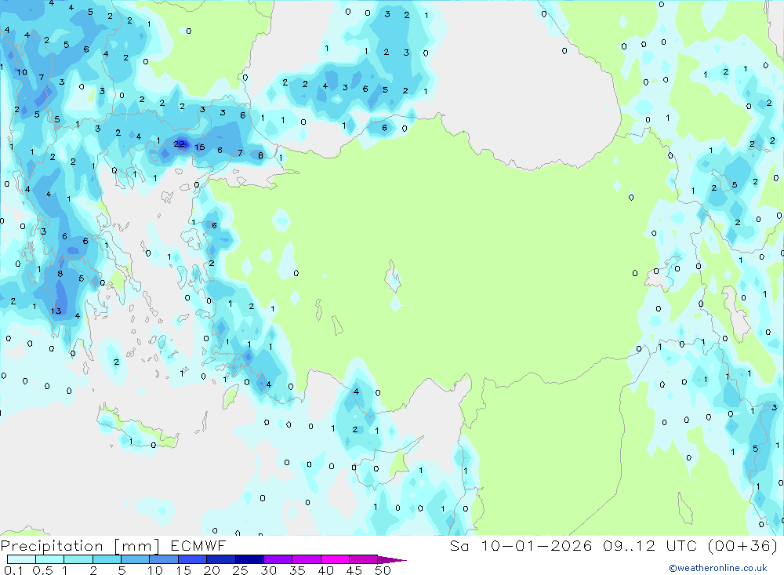
Task: Click the '09..12 UTC' time label
Action: (650, 546)
